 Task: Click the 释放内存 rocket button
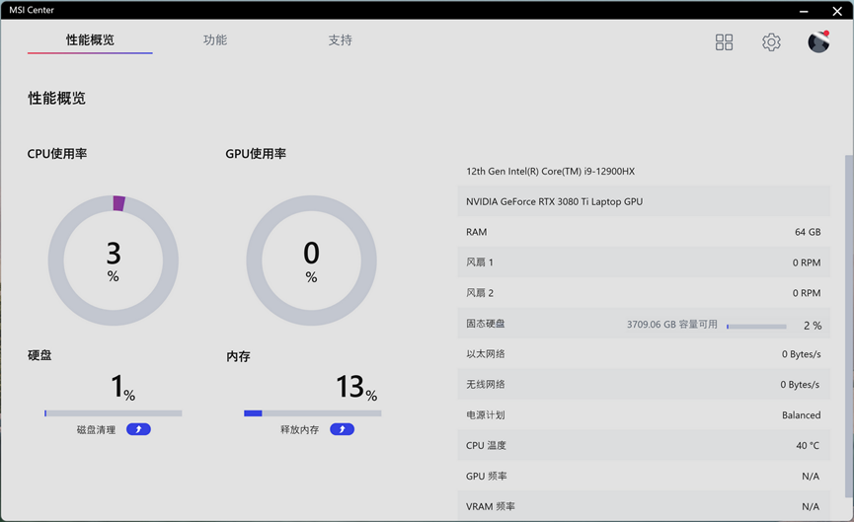coord(342,429)
